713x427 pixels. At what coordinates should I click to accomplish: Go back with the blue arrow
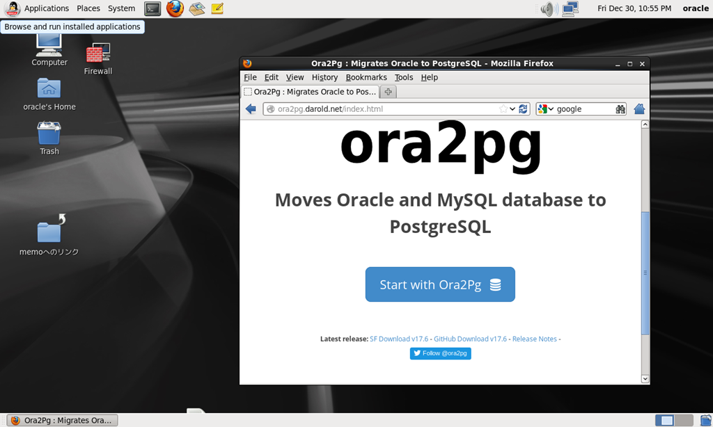point(251,109)
